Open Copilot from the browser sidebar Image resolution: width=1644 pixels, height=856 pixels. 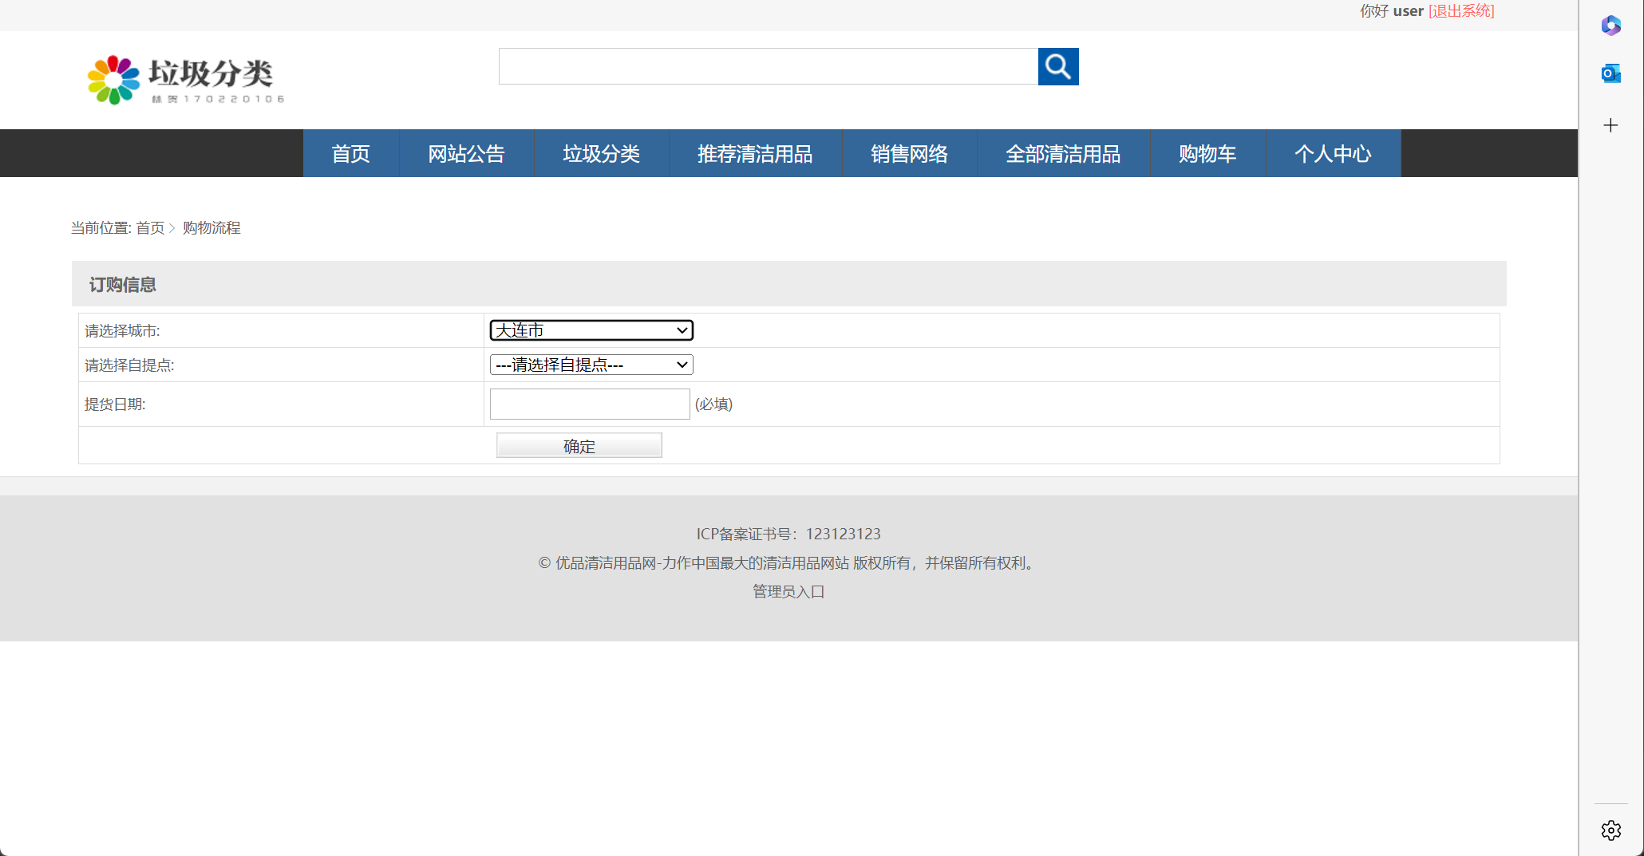[1610, 25]
